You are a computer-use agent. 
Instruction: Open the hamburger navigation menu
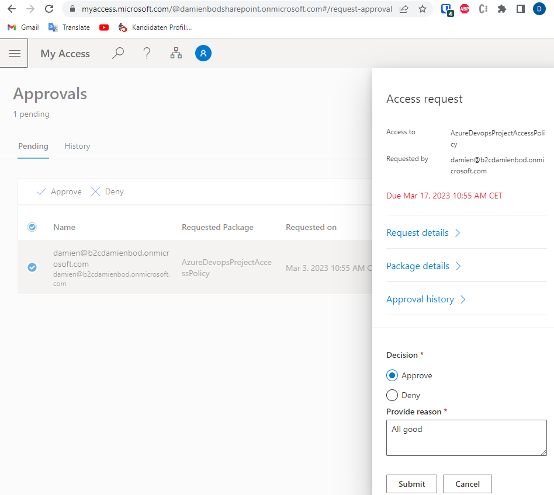(x=15, y=54)
